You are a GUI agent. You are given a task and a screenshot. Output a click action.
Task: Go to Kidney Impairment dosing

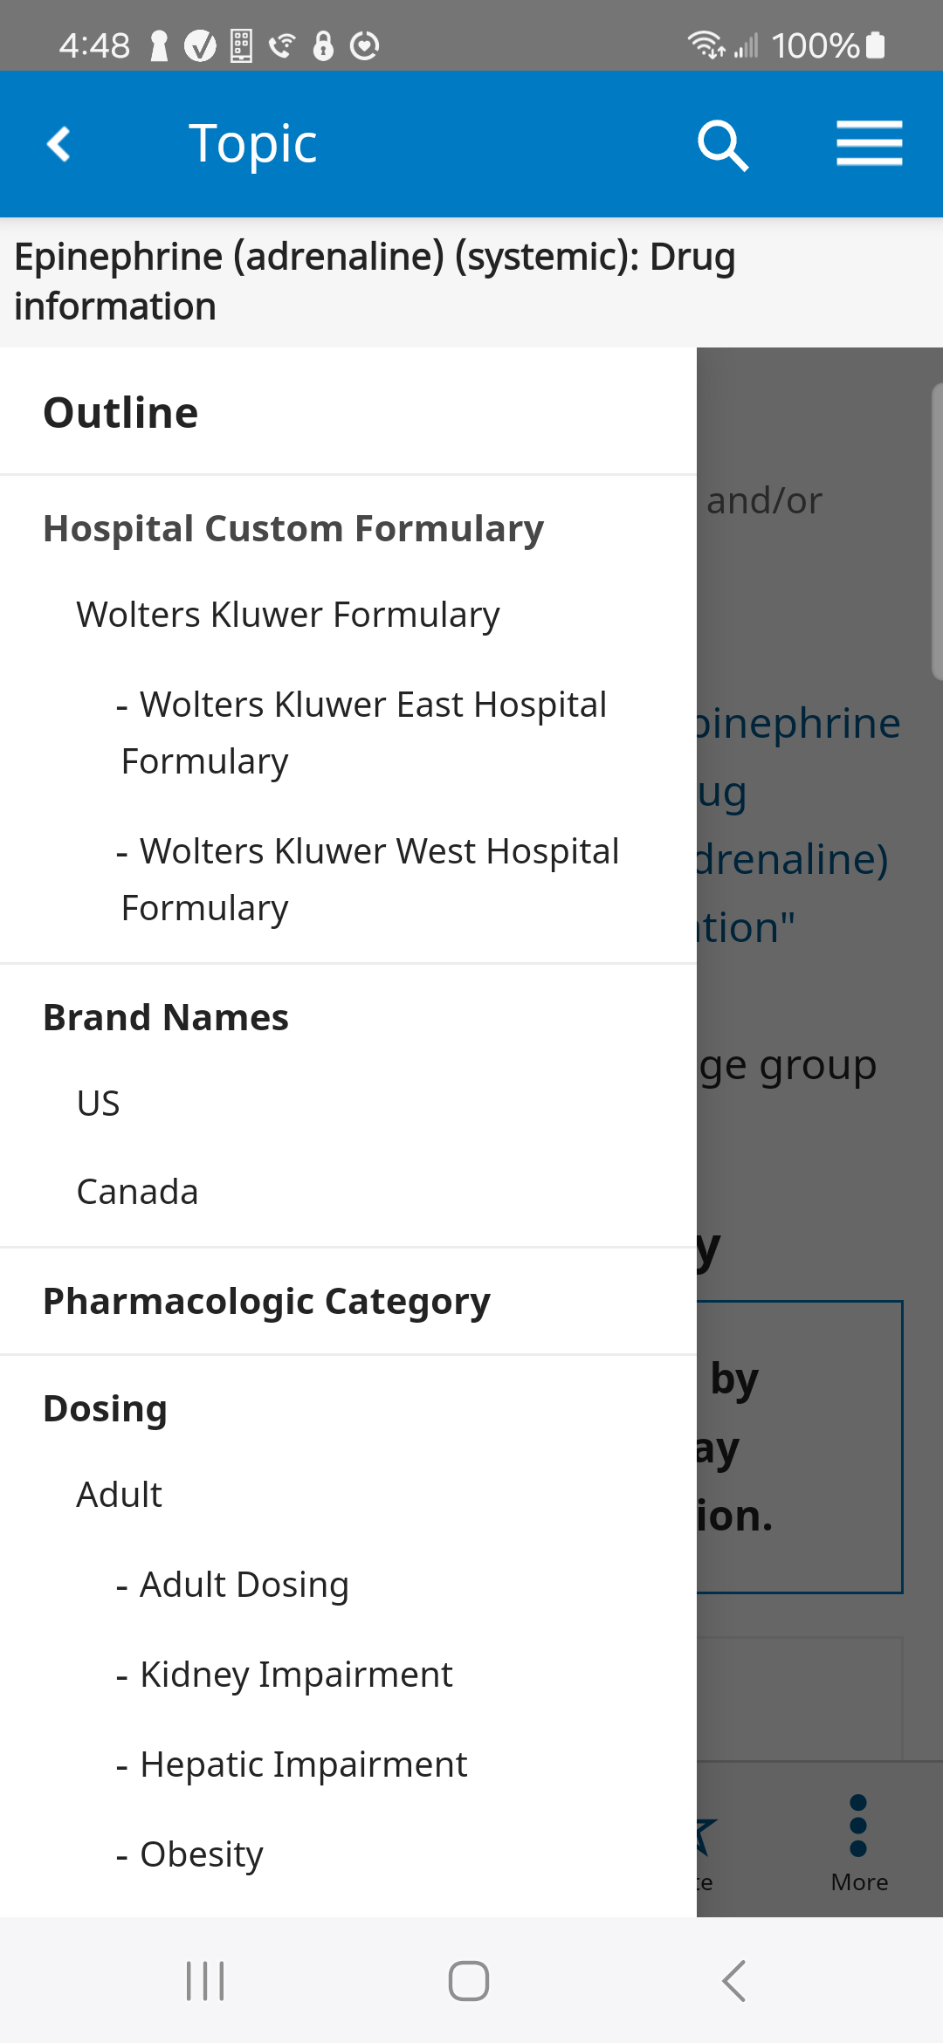click(x=295, y=1675)
